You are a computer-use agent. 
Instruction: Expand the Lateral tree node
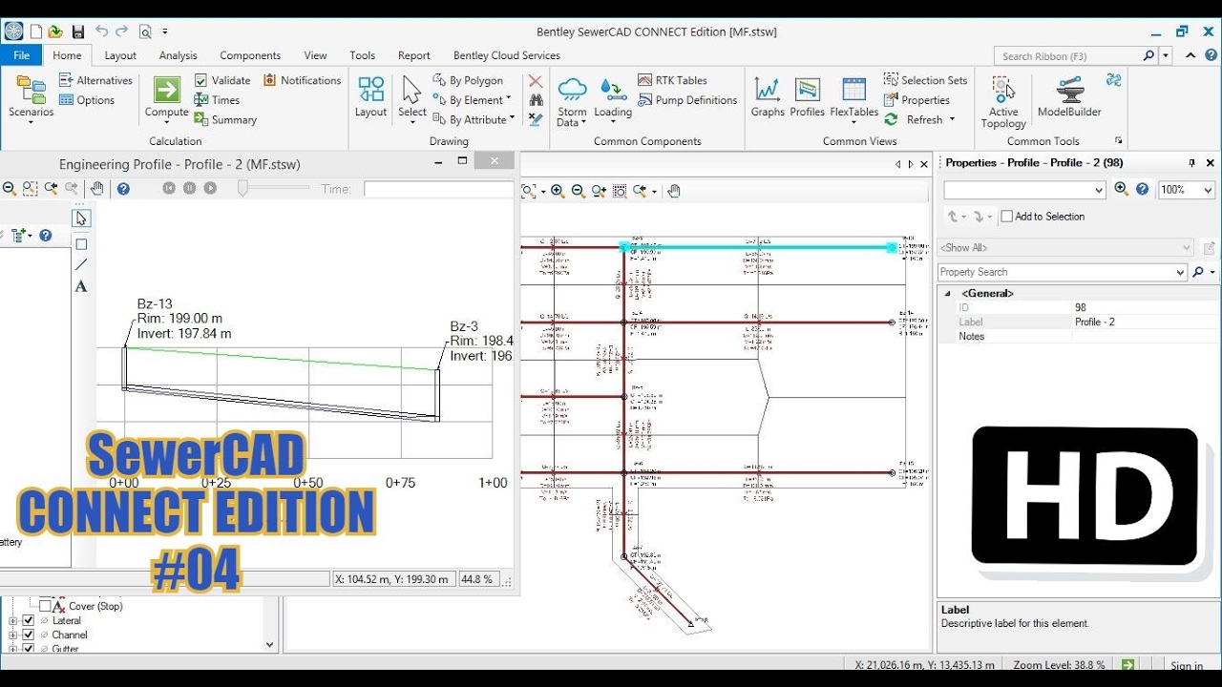pyautogui.click(x=13, y=620)
